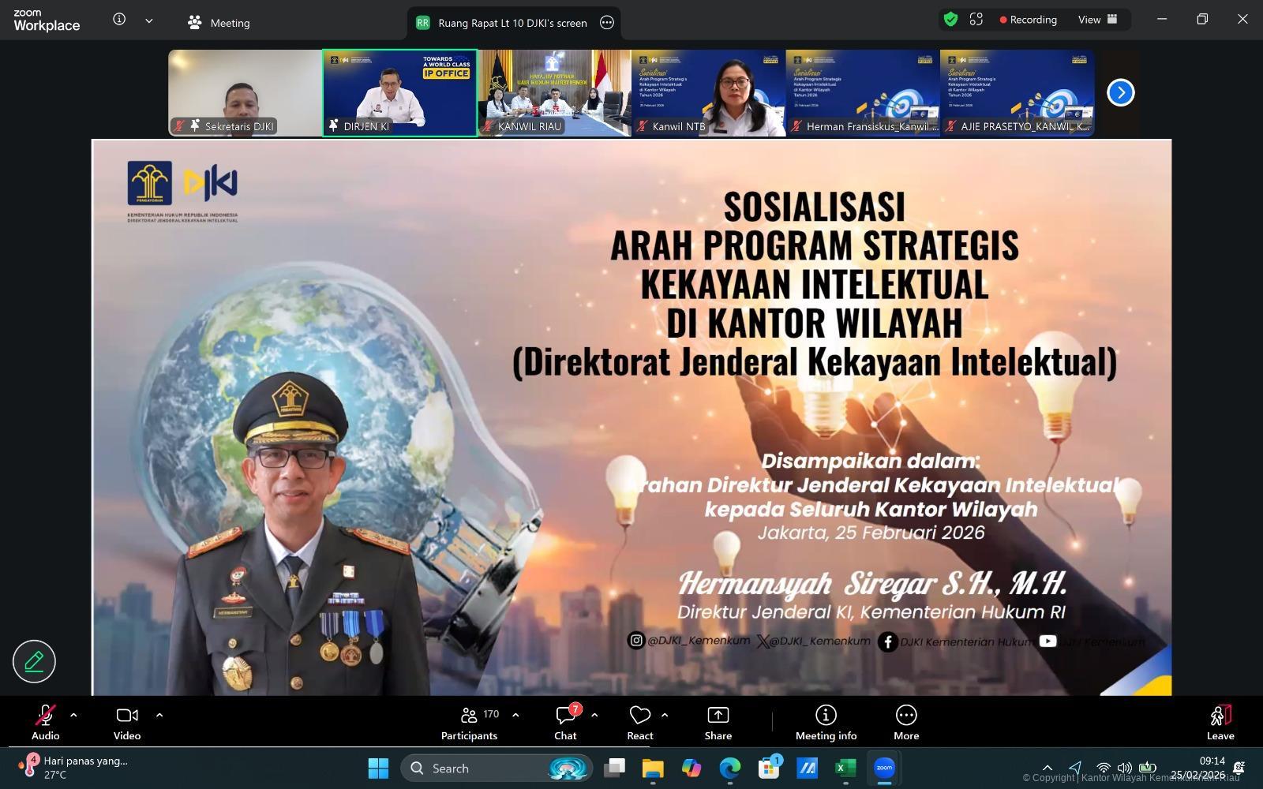
Task: Open the Participants chevron dropdown
Action: [x=515, y=715]
